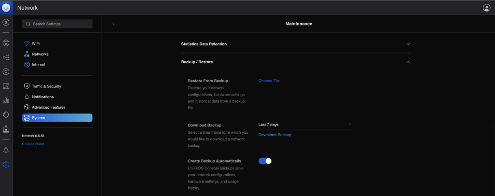Go to WiFi settings
This screenshot has width=495, height=196.
[35, 43]
